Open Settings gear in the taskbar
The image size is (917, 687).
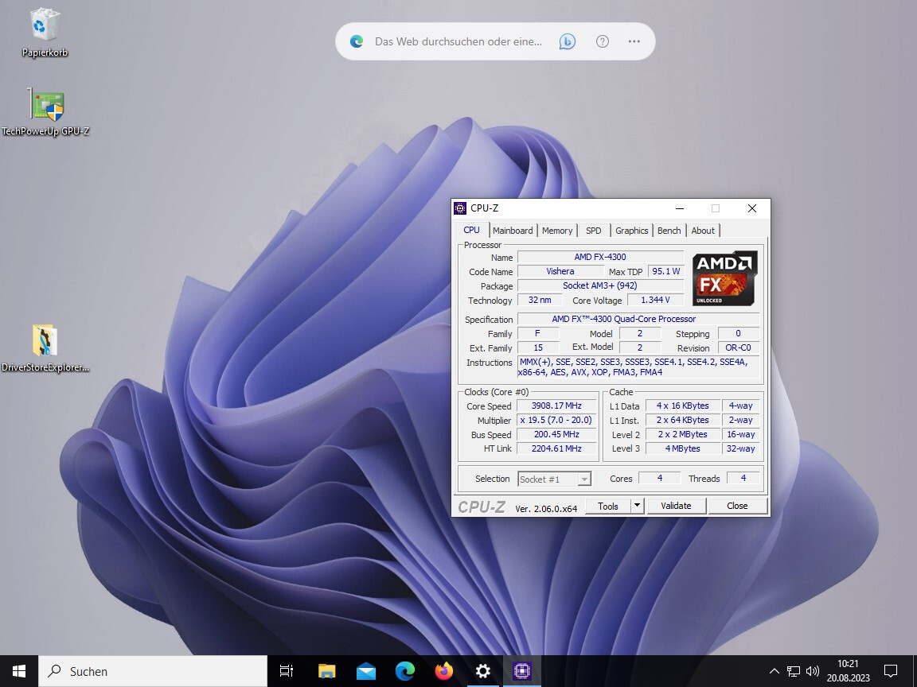(x=483, y=671)
